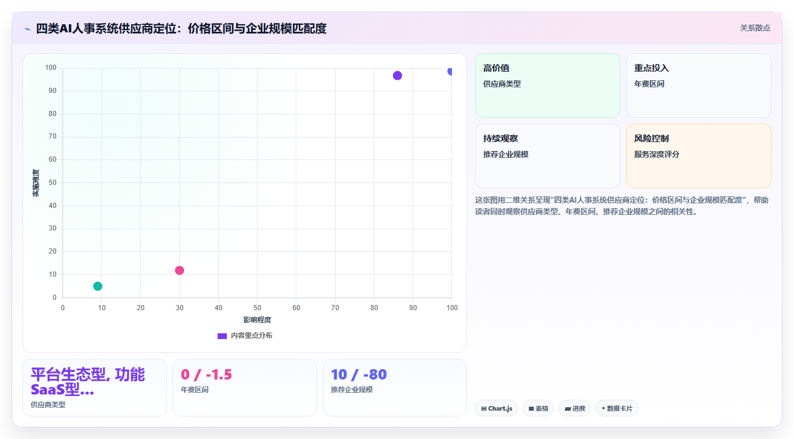The height and width of the screenshot is (439, 794).
Task: Click the 平台生态型, 功能SaaS型... stat value
Action: [88, 382]
